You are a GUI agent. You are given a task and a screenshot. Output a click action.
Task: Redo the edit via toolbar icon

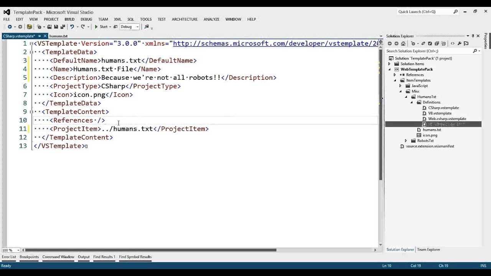83,27
